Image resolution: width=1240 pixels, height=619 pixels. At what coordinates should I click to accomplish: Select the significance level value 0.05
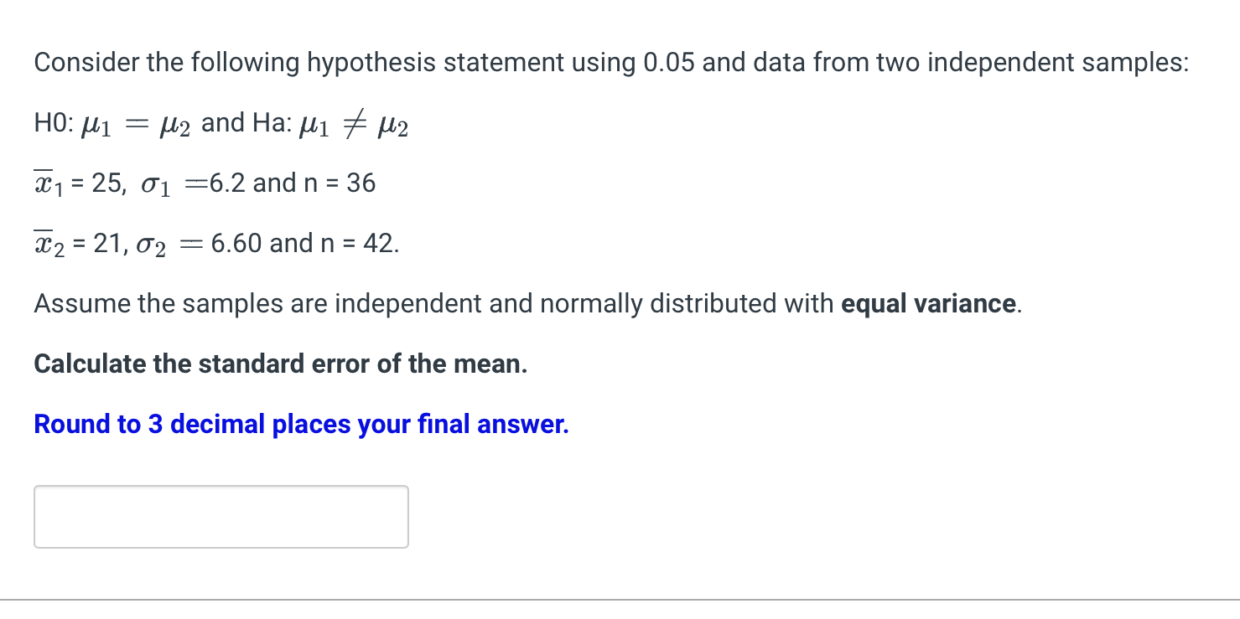click(x=667, y=62)
